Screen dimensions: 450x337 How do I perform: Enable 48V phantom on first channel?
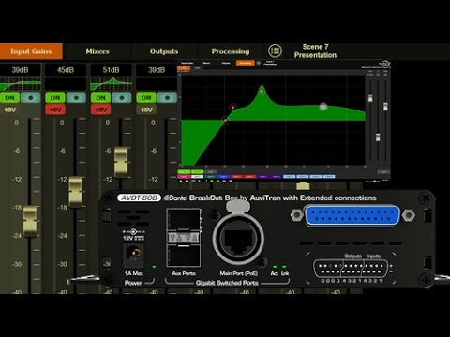point(9,110)
